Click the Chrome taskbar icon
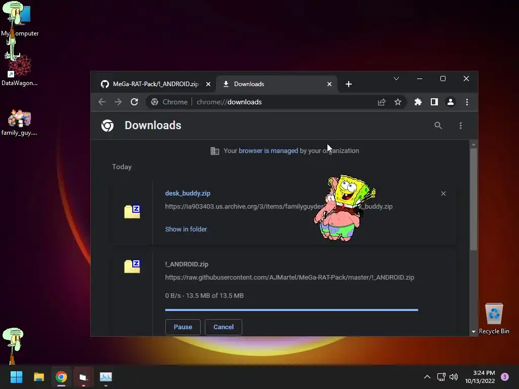 (x=61, y=377)
